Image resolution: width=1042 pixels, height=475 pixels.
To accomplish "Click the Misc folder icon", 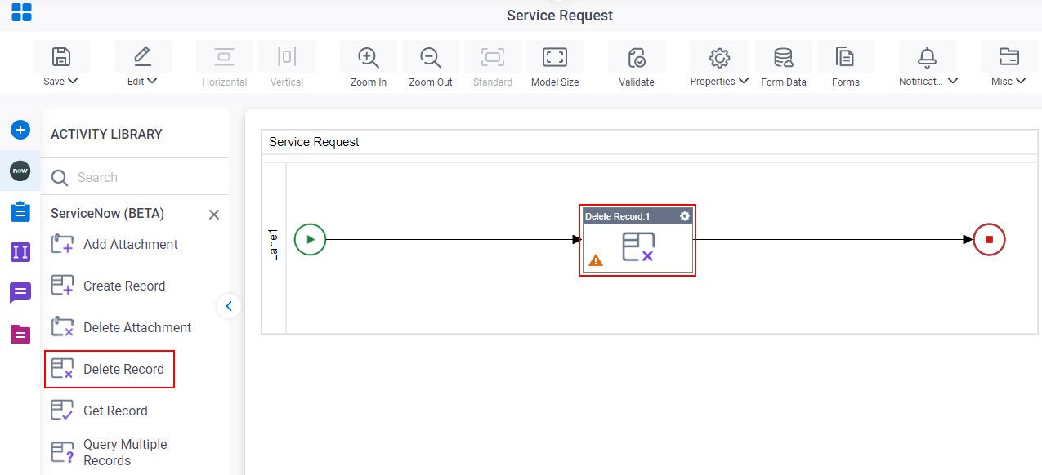I will point(1009,56).
